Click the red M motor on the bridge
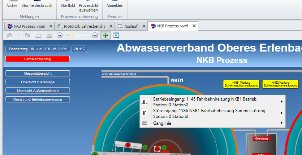Viewport: 302px width, 155px height. [128, 145]
